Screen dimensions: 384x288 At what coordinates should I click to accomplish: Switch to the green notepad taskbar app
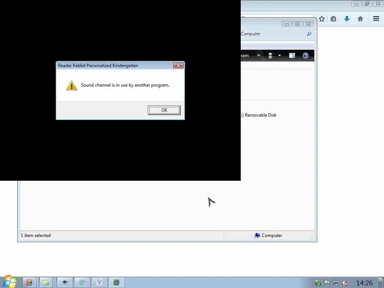click(116, 283)
